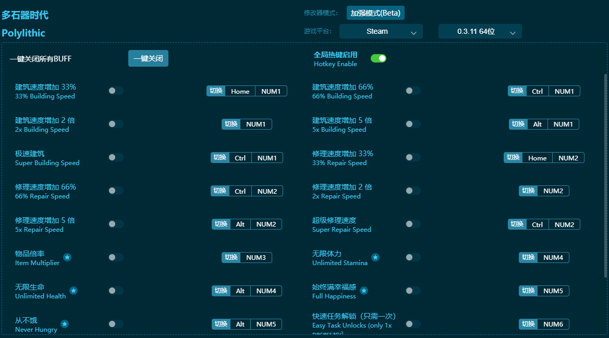The image size is (609, 338).
Task: Click the star icon next to Item Multiplier
Action: coord(67,257)
